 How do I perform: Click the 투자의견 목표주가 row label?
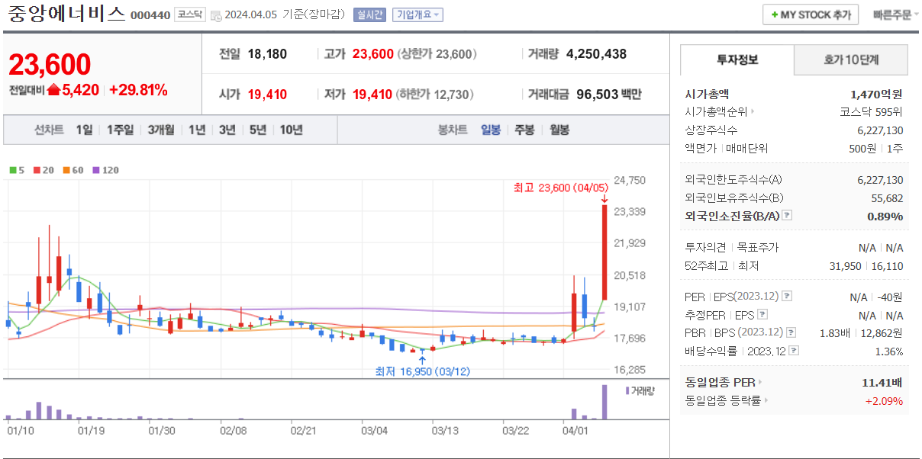[732, 247]
